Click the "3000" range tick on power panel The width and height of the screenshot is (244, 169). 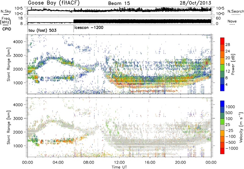18,56
